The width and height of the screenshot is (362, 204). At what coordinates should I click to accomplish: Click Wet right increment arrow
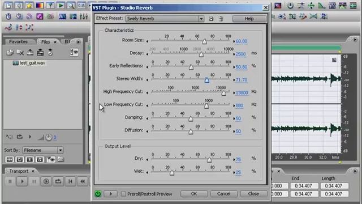234,172
